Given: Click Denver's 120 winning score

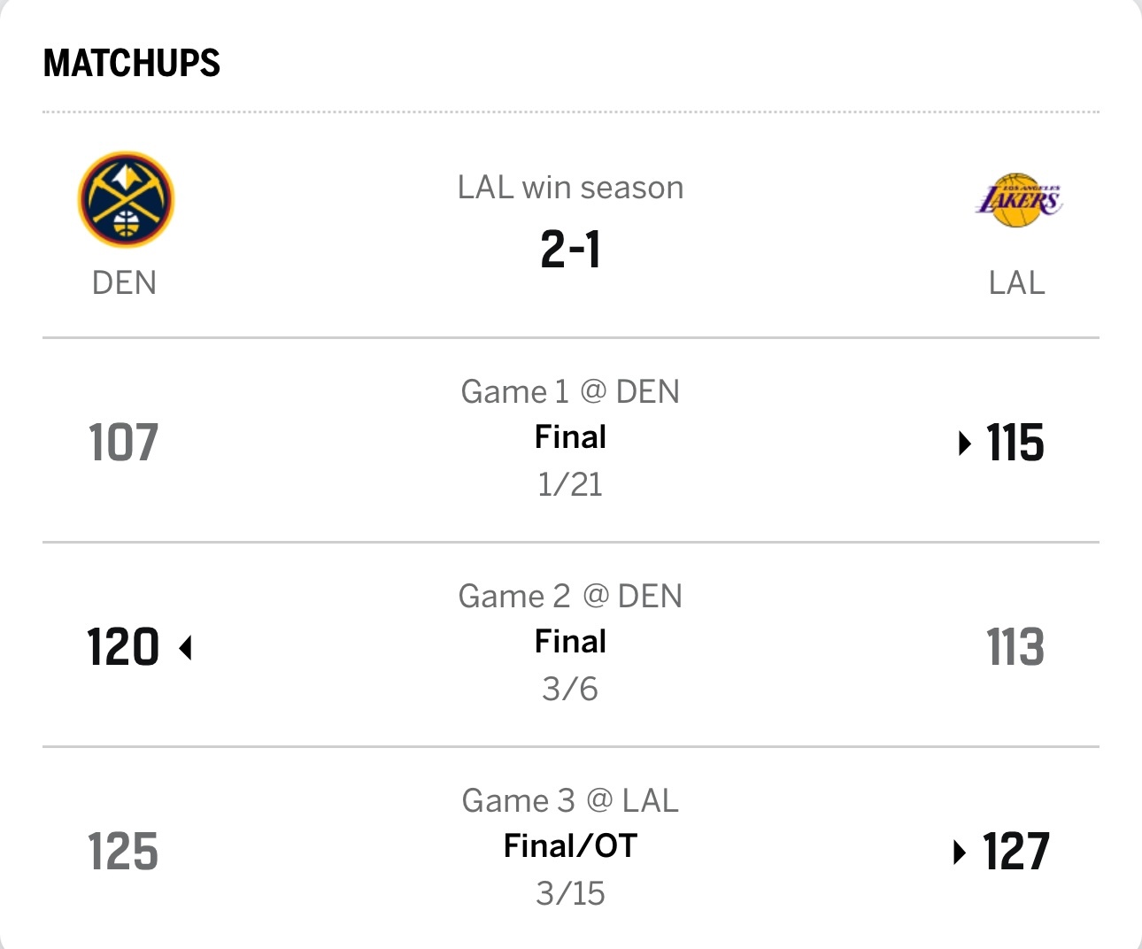Looking at the screenshot, I should pyautogui.click(x=123, y=647).
